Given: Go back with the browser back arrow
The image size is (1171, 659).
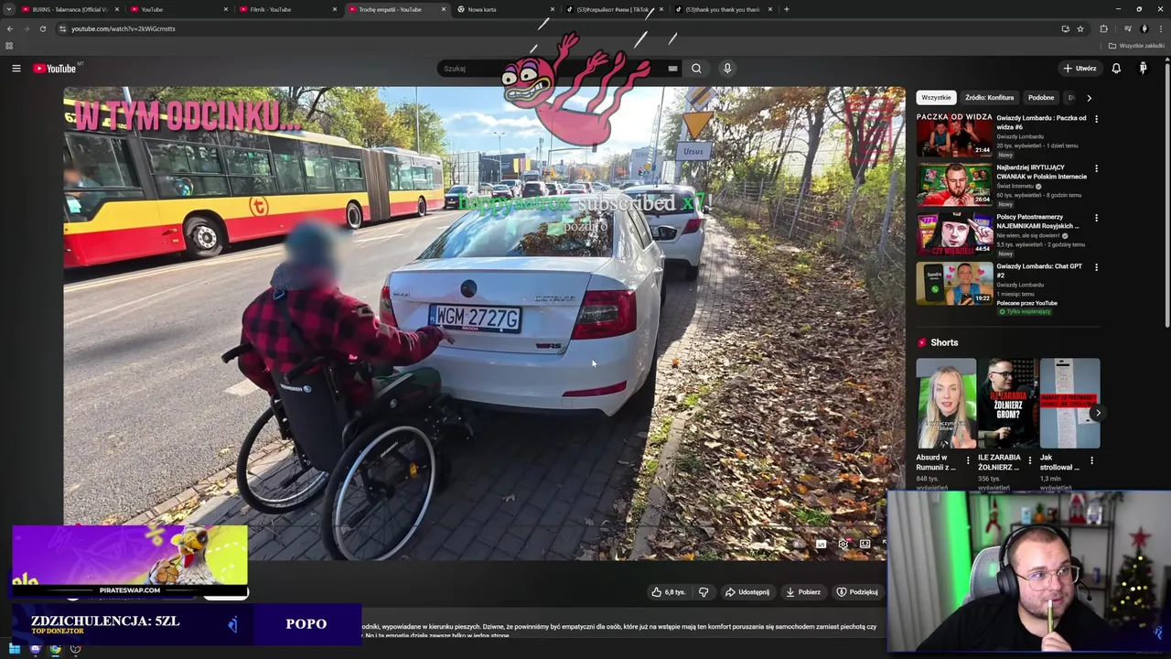Looking at the screenshot, I should point(10,28).
